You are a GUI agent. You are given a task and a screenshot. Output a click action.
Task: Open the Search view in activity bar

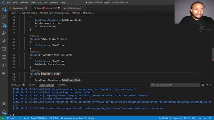[4, 17]
